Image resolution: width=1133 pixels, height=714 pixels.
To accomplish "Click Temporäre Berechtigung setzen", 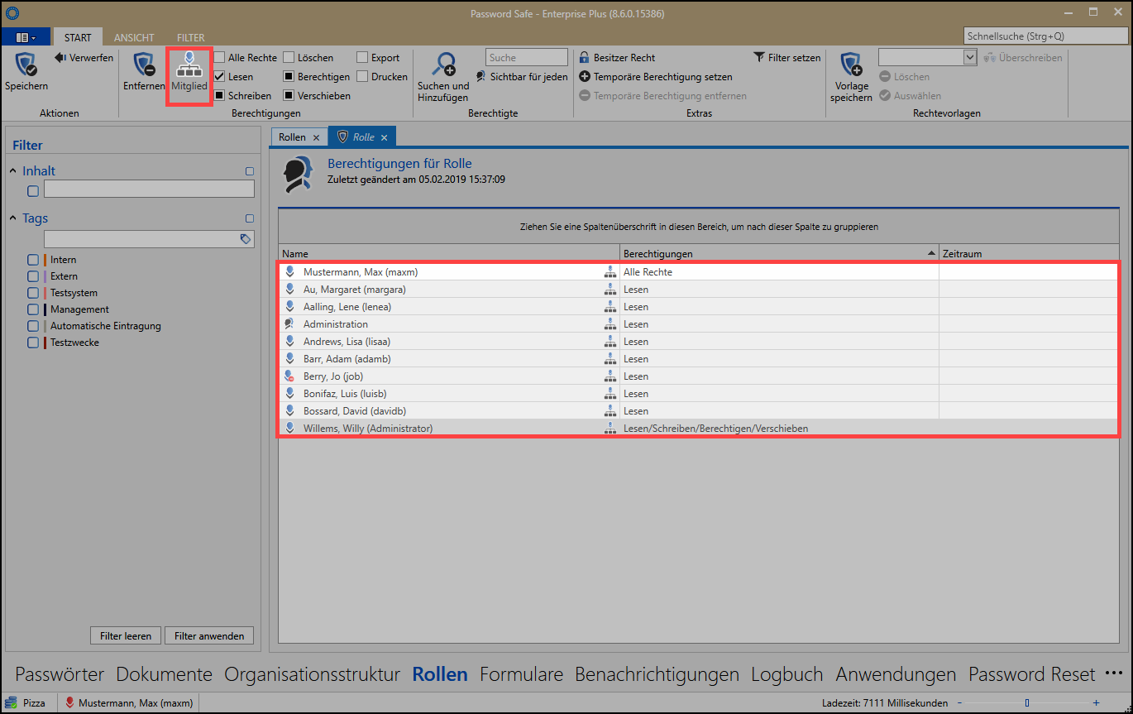I will coord(656,77).
